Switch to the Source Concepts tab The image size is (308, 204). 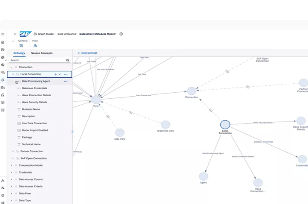tap(41, 53)
